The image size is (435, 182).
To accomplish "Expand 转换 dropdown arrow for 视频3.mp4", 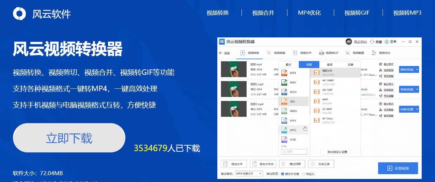I will coord(417,109).
